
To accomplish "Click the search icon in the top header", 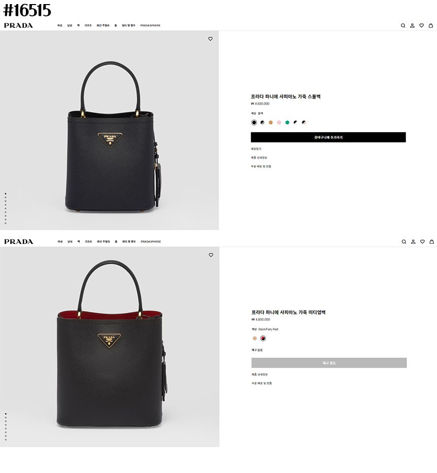I will (x=403, y=25).
